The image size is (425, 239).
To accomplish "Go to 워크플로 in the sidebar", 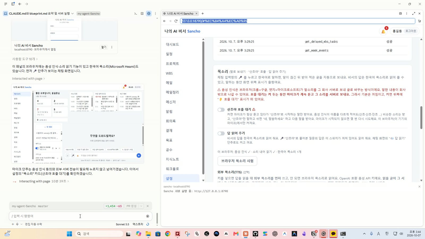I will [181, 169].
